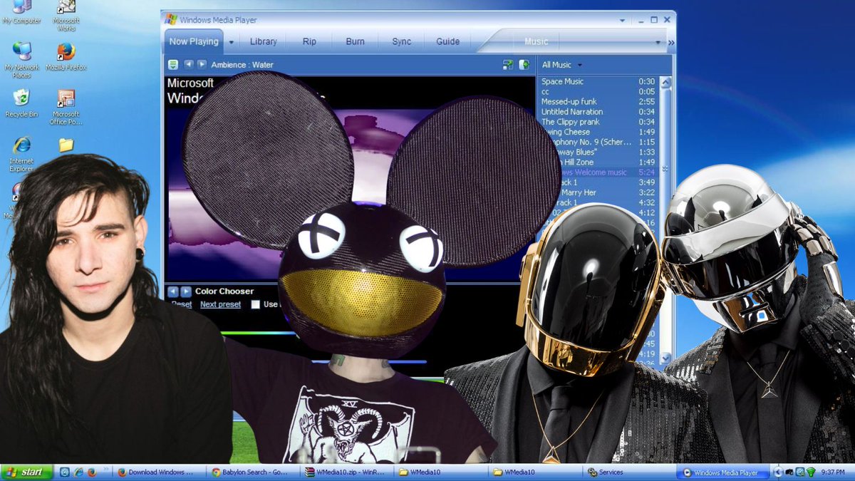Click playlist scrollbar down arrow
Screen dimensions: 855x481
point(665,358)
